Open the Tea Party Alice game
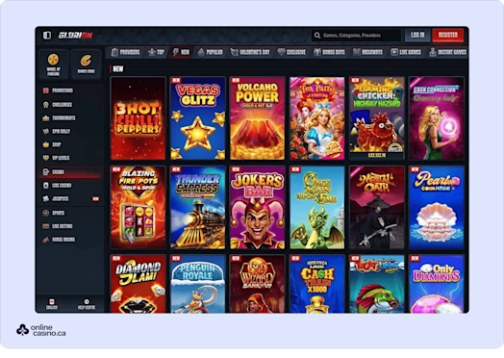Image resolution: width=504 pixels, height=358 pixels. coord(317,118)
